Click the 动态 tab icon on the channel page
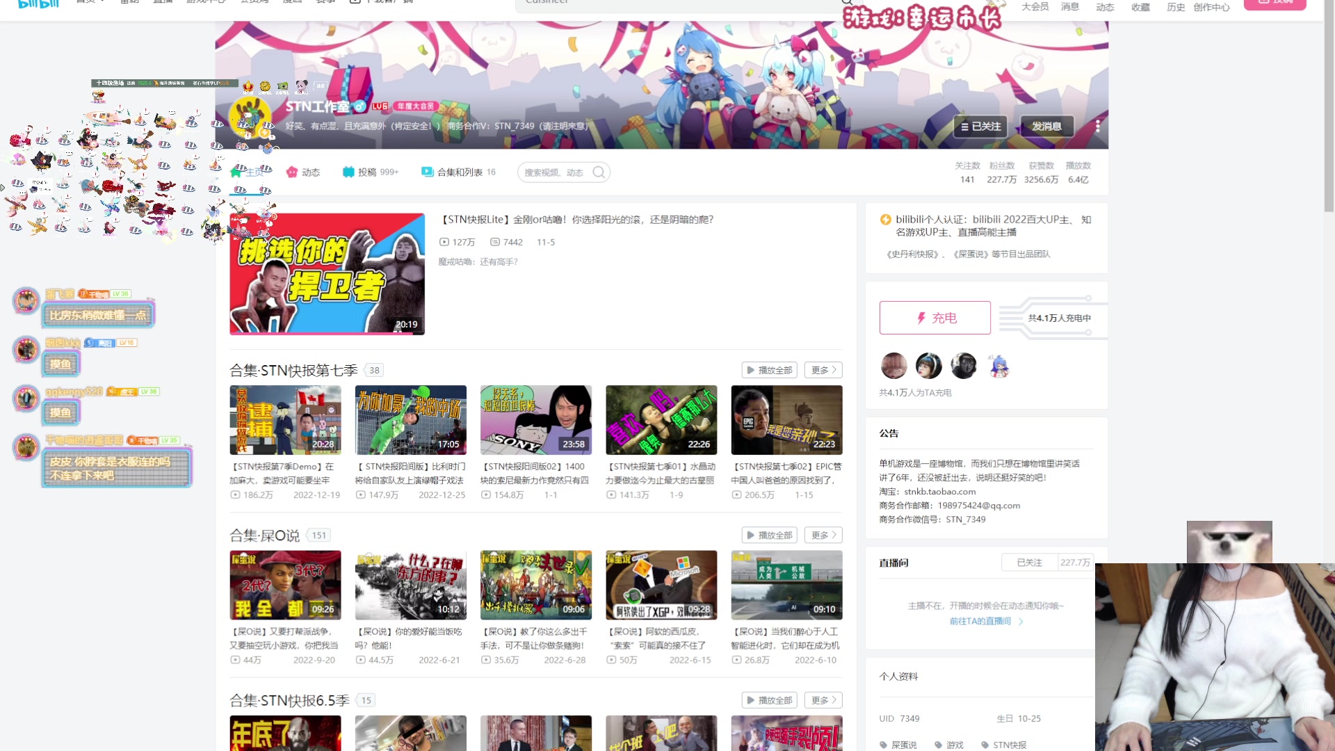 coord(292,172)
